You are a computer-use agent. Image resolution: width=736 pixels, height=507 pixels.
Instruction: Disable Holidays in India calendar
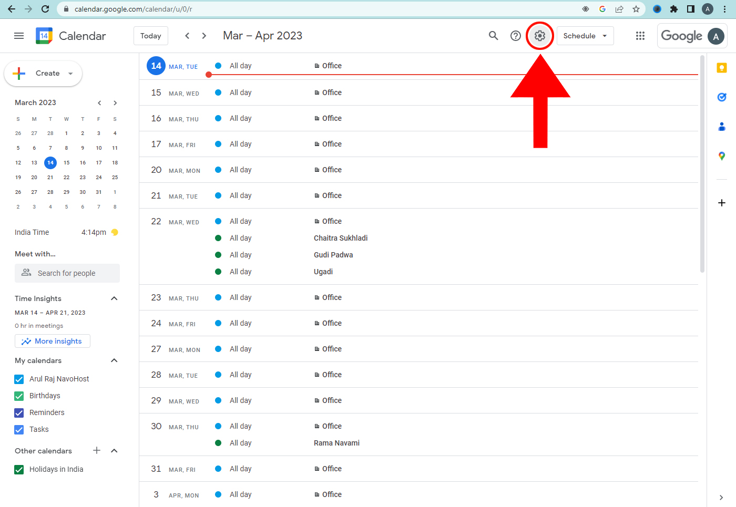tap(19, 470)
